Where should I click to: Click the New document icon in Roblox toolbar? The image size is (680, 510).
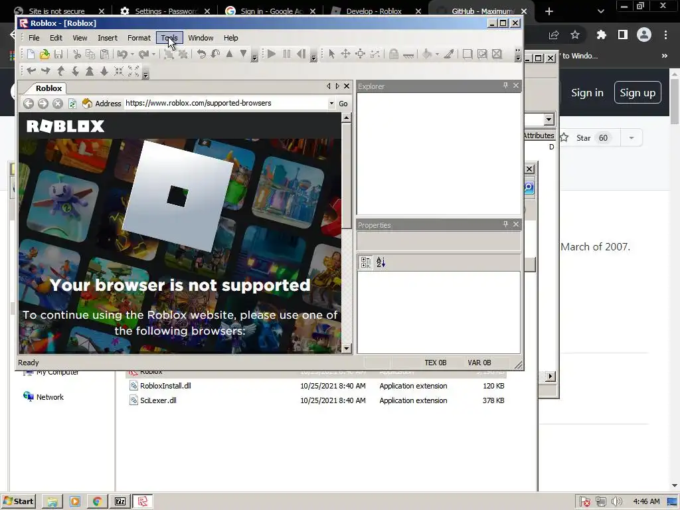(x=31, y=54)
